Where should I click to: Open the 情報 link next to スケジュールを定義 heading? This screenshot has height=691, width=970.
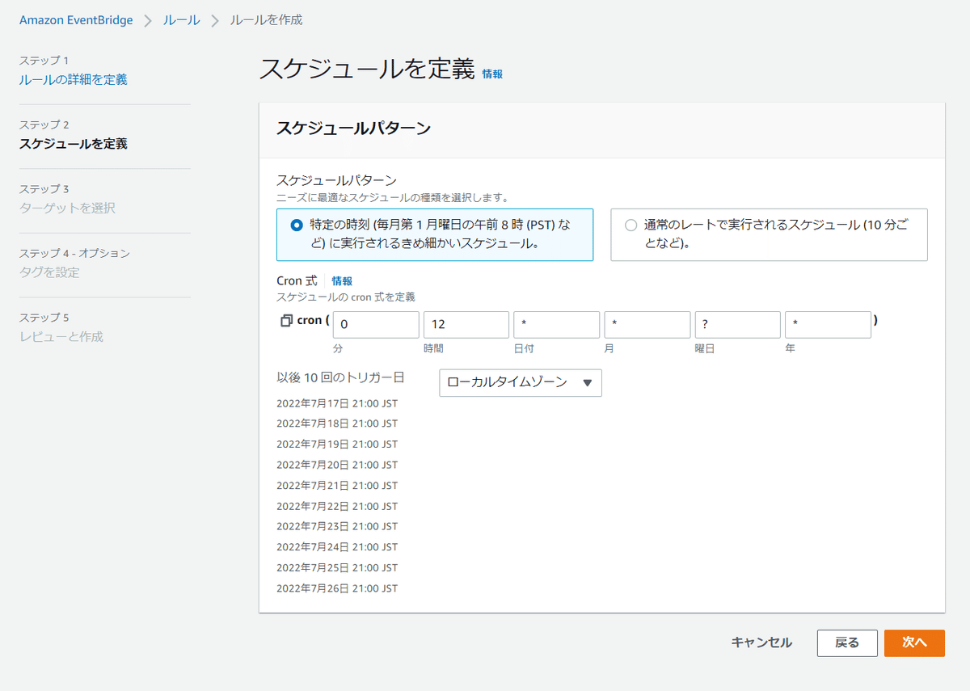coord(493,73)
